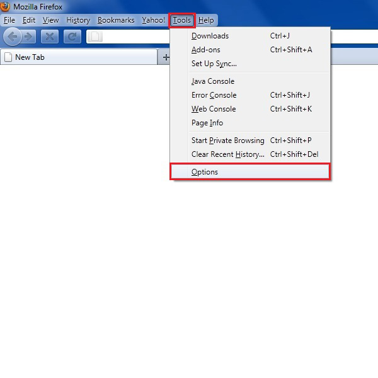Click the page icon in address bar
The width and height of the screenshot is (378, 378).
94,37
